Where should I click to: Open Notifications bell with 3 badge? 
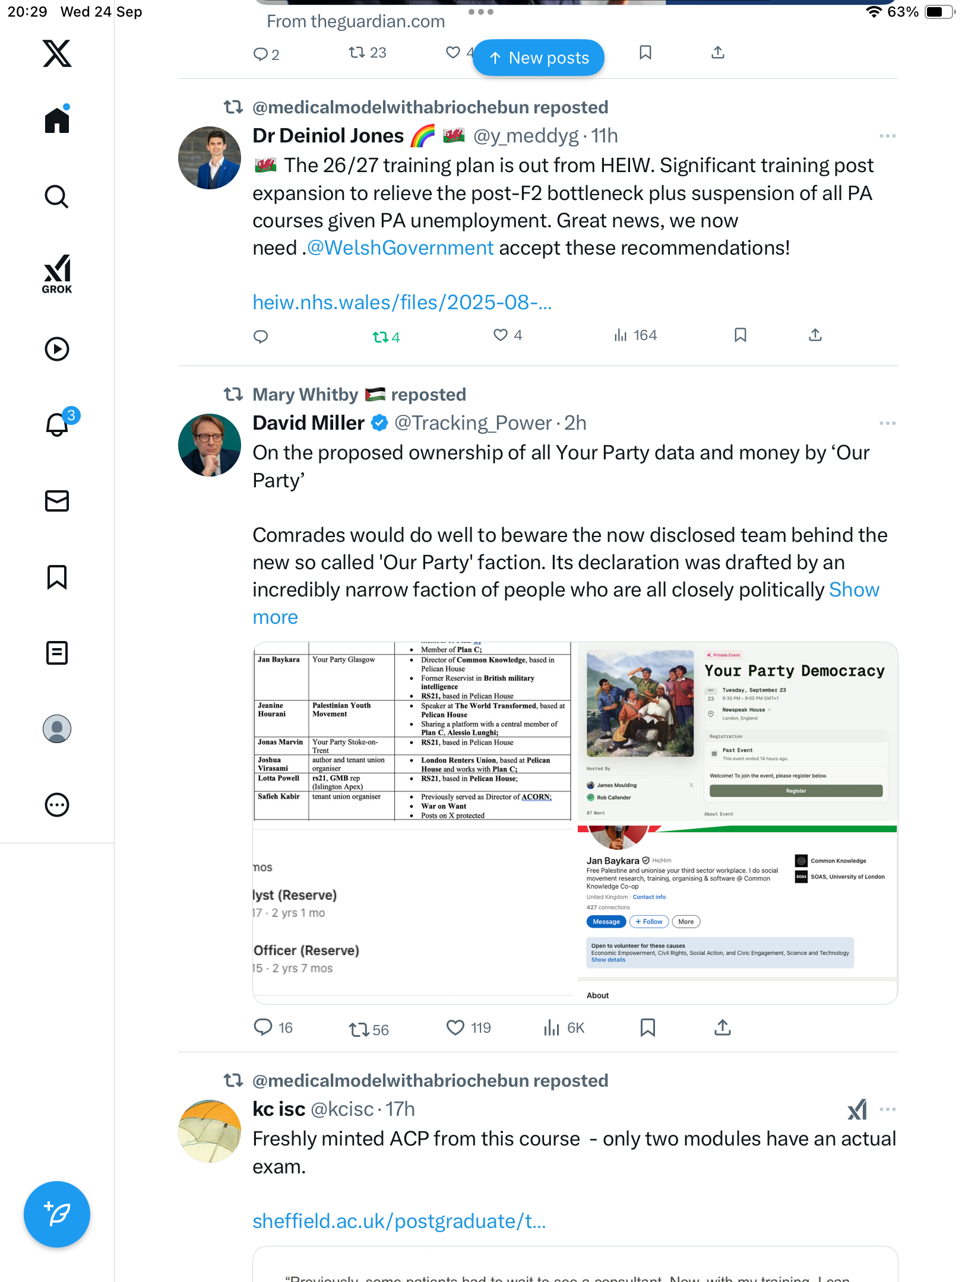pos(58,424)
